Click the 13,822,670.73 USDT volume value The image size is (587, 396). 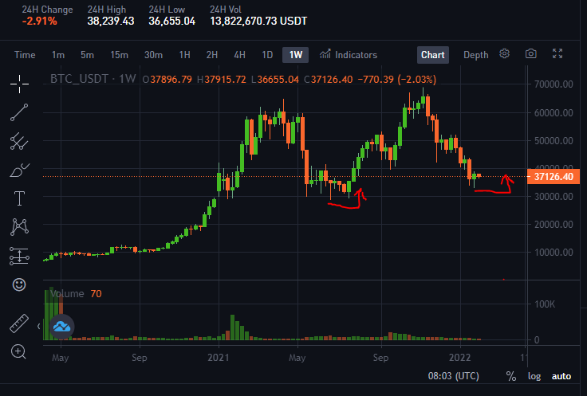[258, 22]
